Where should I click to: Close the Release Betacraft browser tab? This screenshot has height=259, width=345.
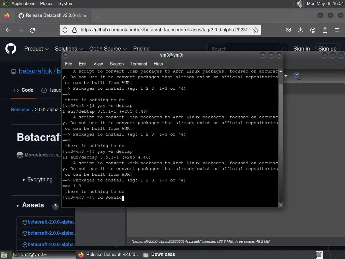pyautogui.click(x=85, y=16)
